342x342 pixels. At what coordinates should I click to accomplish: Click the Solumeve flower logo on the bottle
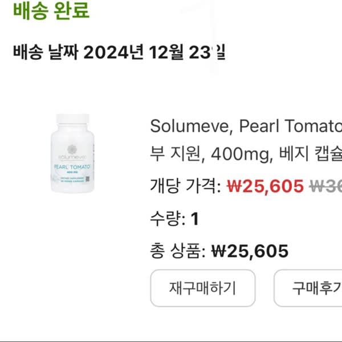(72, 149)
